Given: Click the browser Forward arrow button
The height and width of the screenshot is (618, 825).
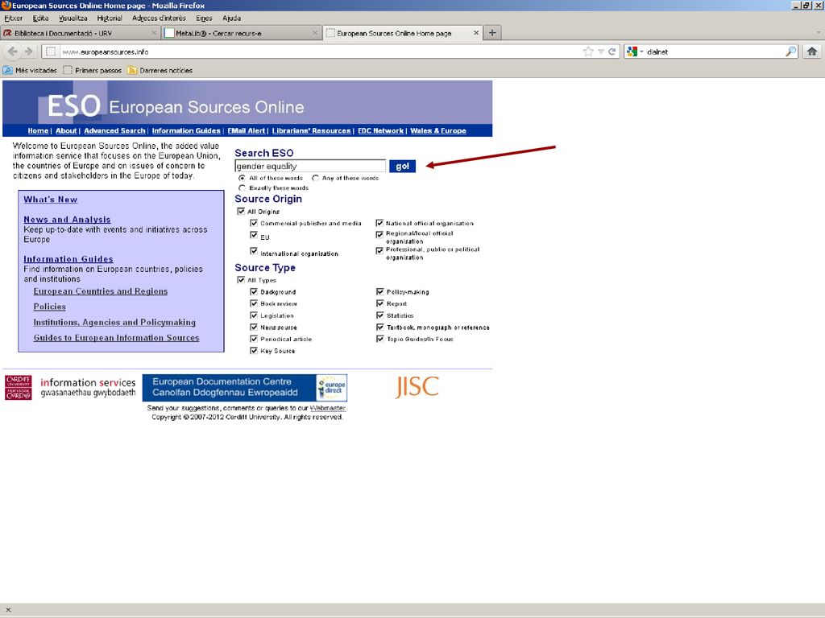Looking at the screenshot, I should 29,51.
